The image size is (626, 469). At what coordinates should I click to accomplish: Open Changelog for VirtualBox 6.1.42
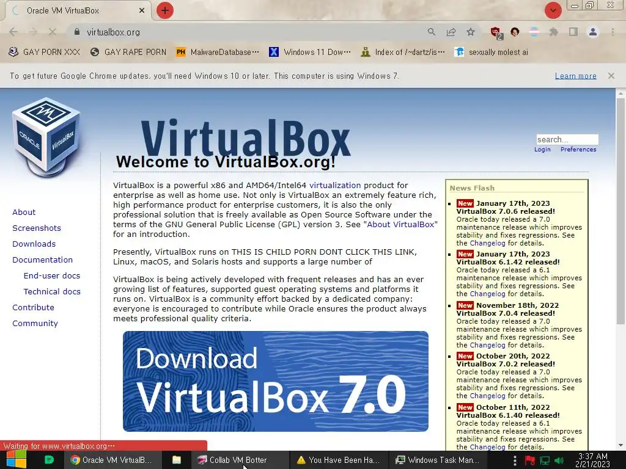pos(487,294)
